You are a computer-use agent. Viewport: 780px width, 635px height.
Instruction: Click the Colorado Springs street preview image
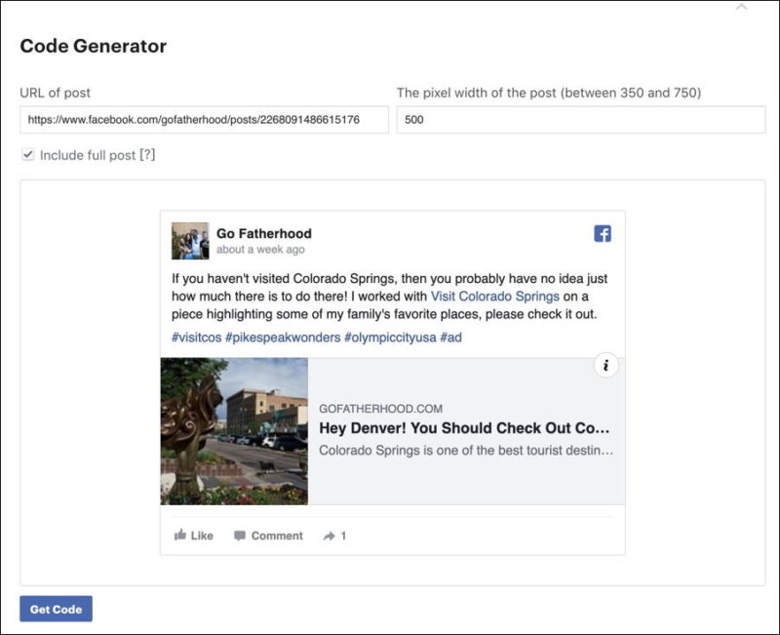pos(234,431)
